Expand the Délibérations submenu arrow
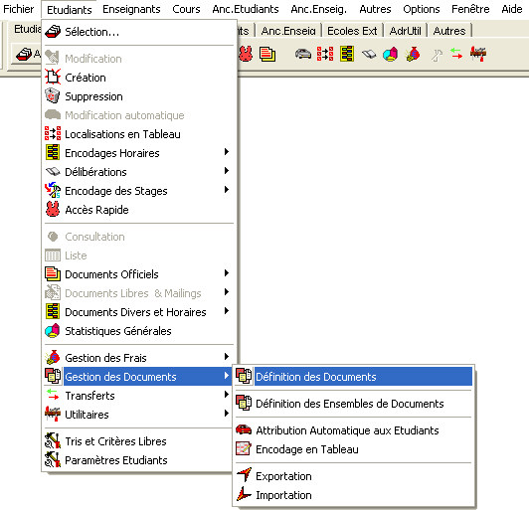 [227, 171]
